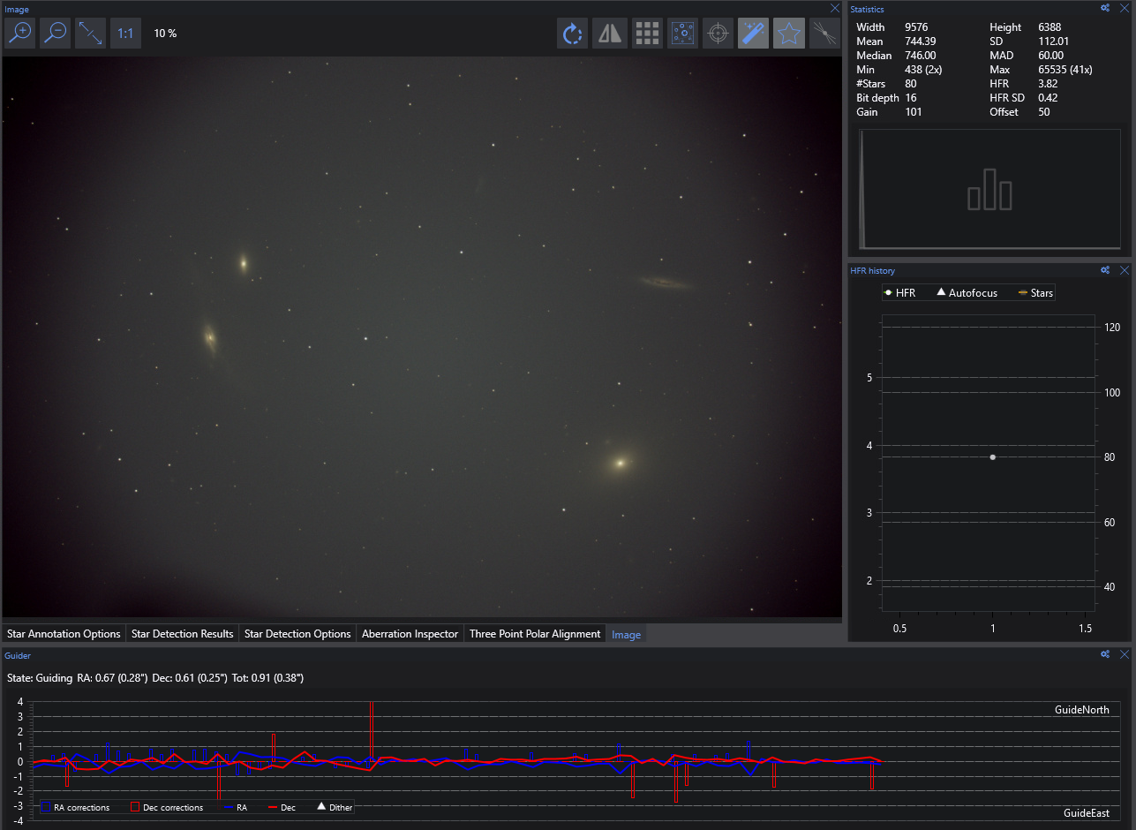This screenshot has height=830, width=1136.
Task: Select the Aberration Inspector tab
Action: 410,634
